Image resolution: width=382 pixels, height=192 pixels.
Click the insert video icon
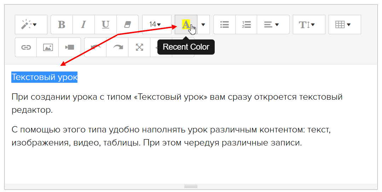click(70, 47)
